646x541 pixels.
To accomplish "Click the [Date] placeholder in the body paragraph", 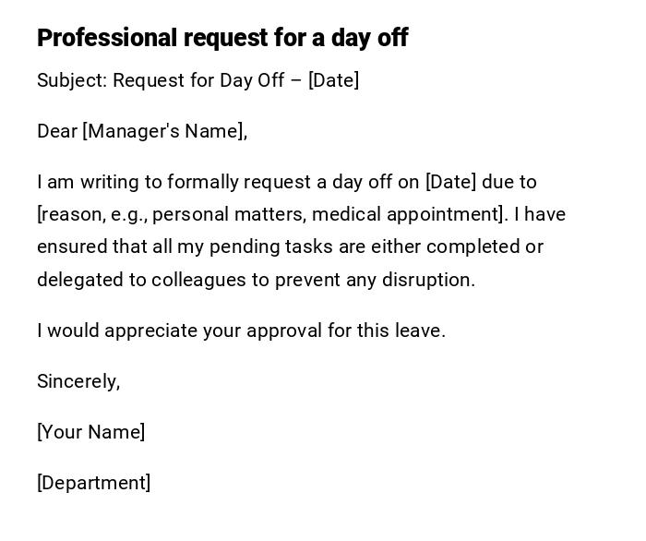I will (450, 182).
